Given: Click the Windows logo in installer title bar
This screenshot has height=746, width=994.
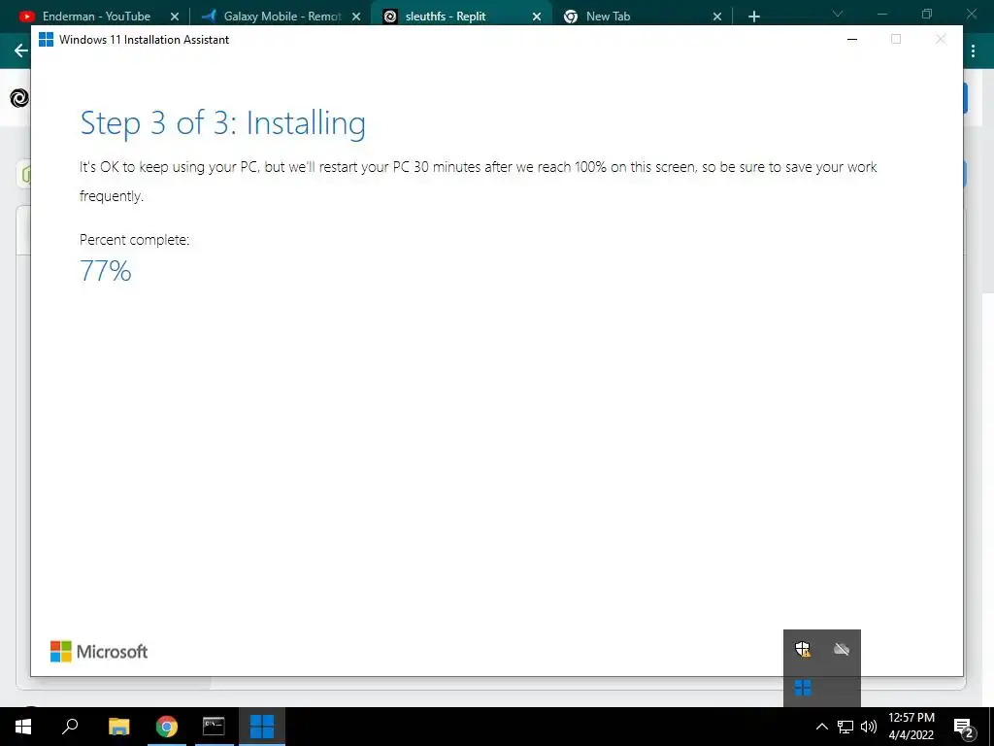Looking at the screenshot, I should (x=46, y=39).
